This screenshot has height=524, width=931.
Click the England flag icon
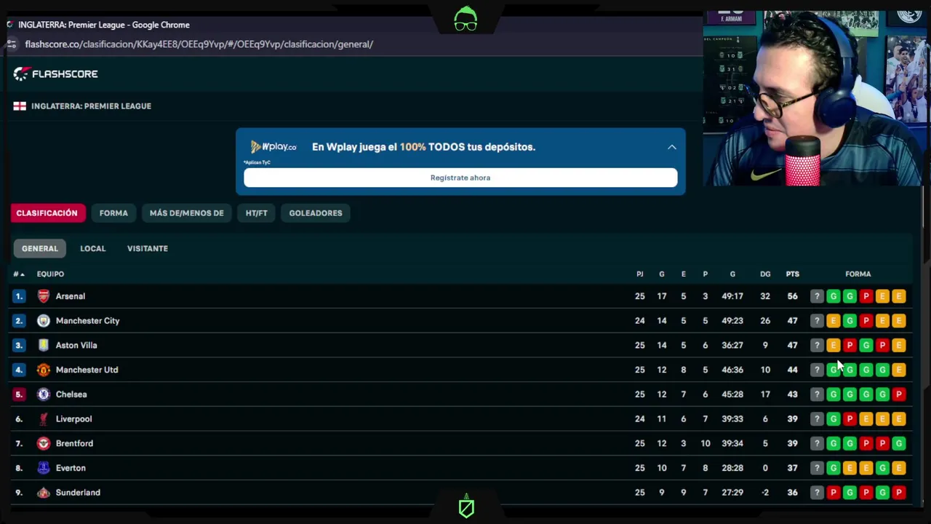20,106
